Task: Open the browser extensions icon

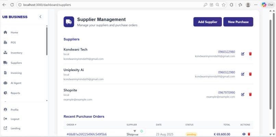Action: 231,5
